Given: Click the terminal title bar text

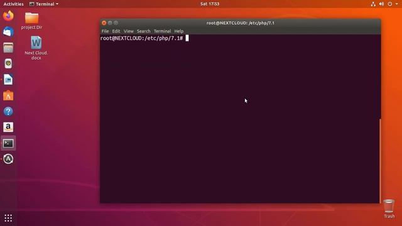Looking at the screenshot, I should click(240, 23).
